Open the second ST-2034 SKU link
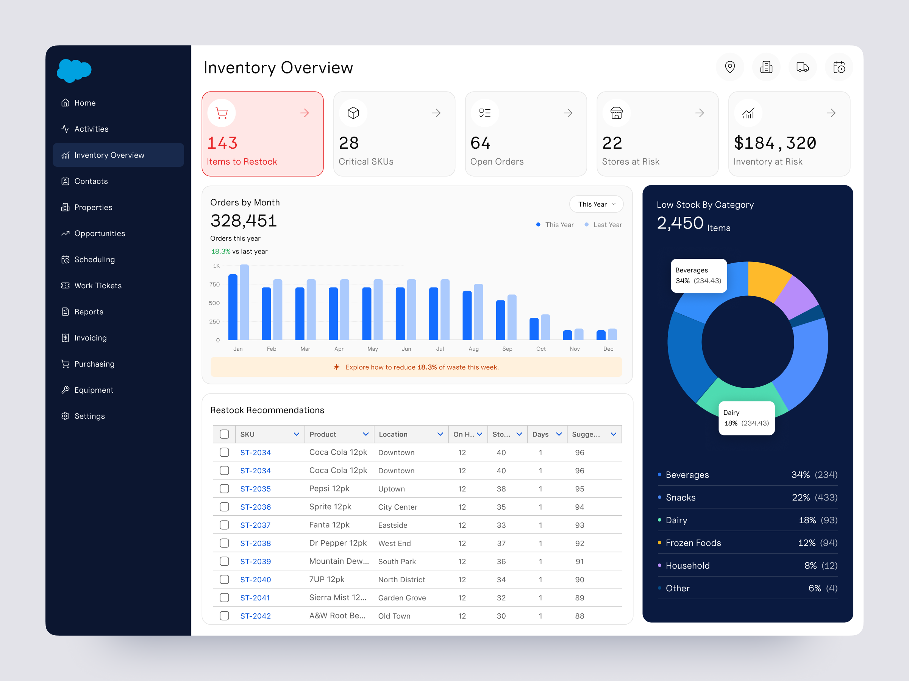The width and height of the screenshot is (909, 681). point(256,471)
